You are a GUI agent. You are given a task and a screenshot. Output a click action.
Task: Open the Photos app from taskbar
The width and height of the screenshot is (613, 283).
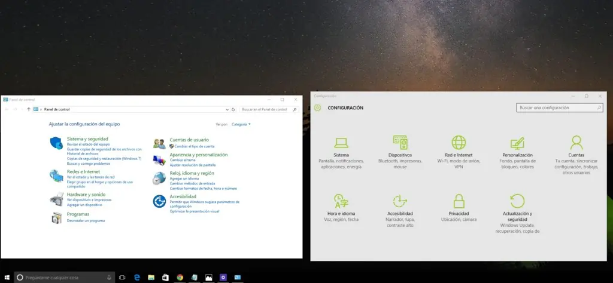(209, 278)
